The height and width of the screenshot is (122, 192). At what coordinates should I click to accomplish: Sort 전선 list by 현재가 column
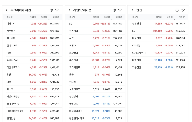159,17
